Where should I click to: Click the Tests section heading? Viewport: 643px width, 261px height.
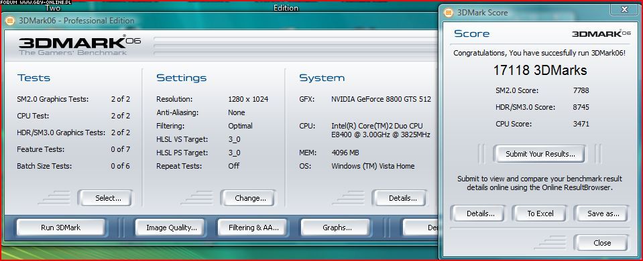click(34, 78)
